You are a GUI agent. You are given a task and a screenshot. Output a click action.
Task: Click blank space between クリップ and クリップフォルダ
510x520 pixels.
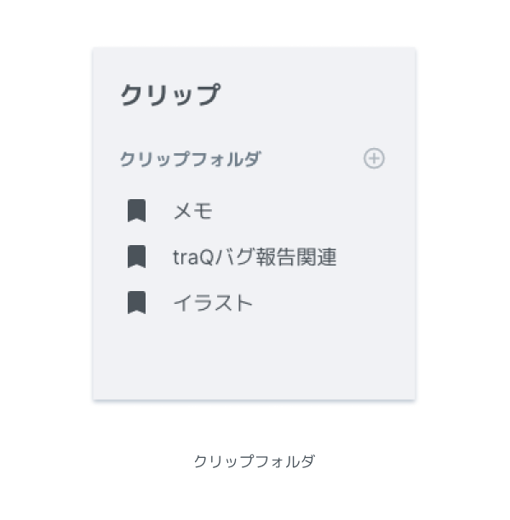pyautogui.click(x=254, y=128)
